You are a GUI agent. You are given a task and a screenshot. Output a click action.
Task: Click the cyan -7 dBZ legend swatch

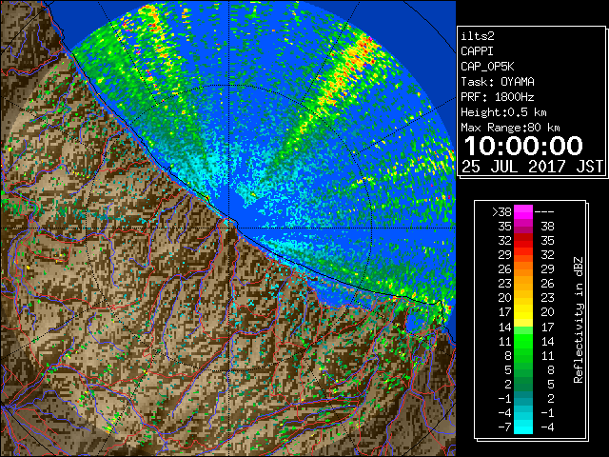[523, 427]
